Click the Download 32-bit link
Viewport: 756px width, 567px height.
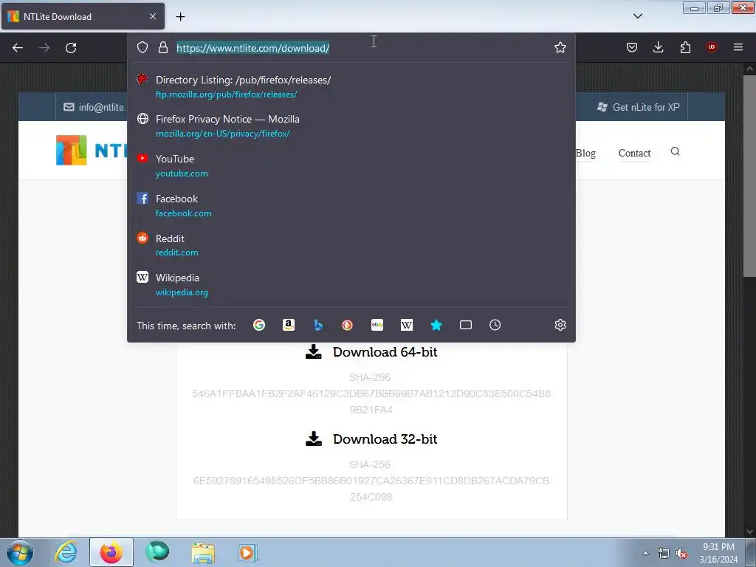click(x=371, y=439)
